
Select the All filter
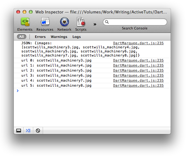click(21, 37)
